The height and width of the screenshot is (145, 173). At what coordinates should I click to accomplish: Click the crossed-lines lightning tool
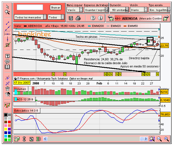pos(7,78)
